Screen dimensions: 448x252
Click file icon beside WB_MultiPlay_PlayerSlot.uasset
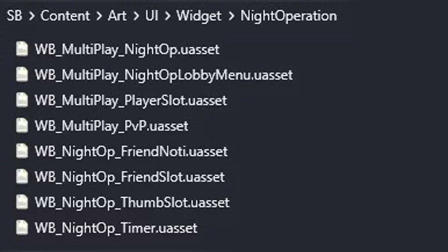click(22, 100)
